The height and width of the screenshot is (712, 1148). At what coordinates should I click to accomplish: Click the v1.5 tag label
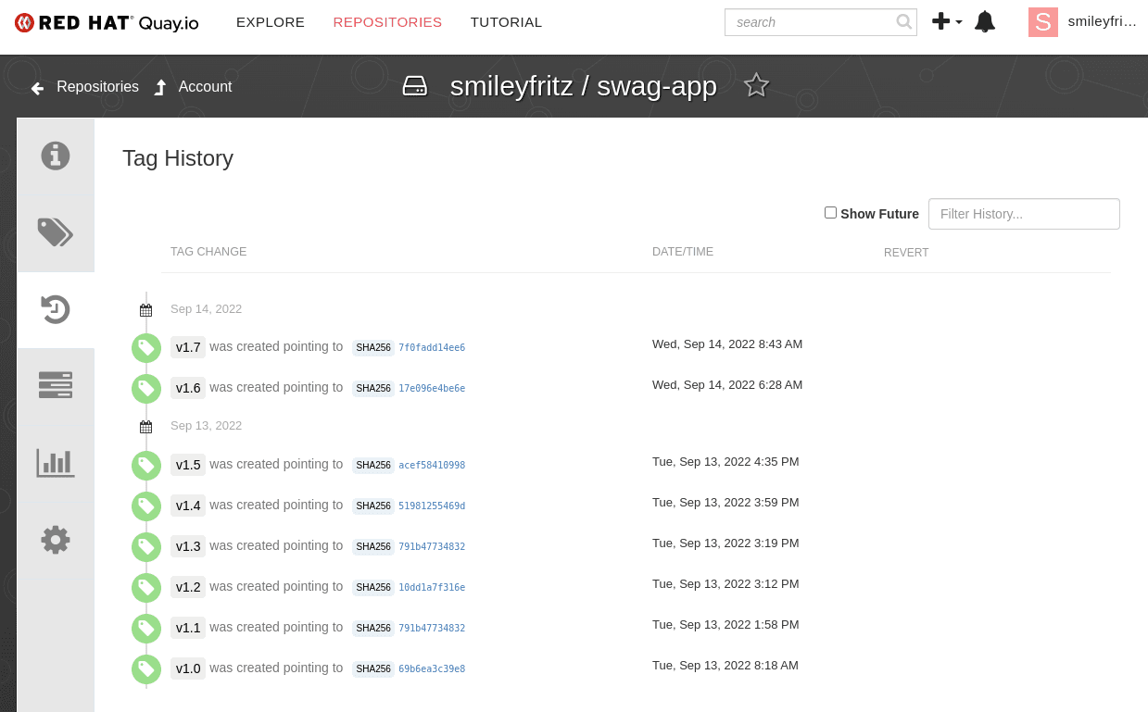click(x=188, y=465)
